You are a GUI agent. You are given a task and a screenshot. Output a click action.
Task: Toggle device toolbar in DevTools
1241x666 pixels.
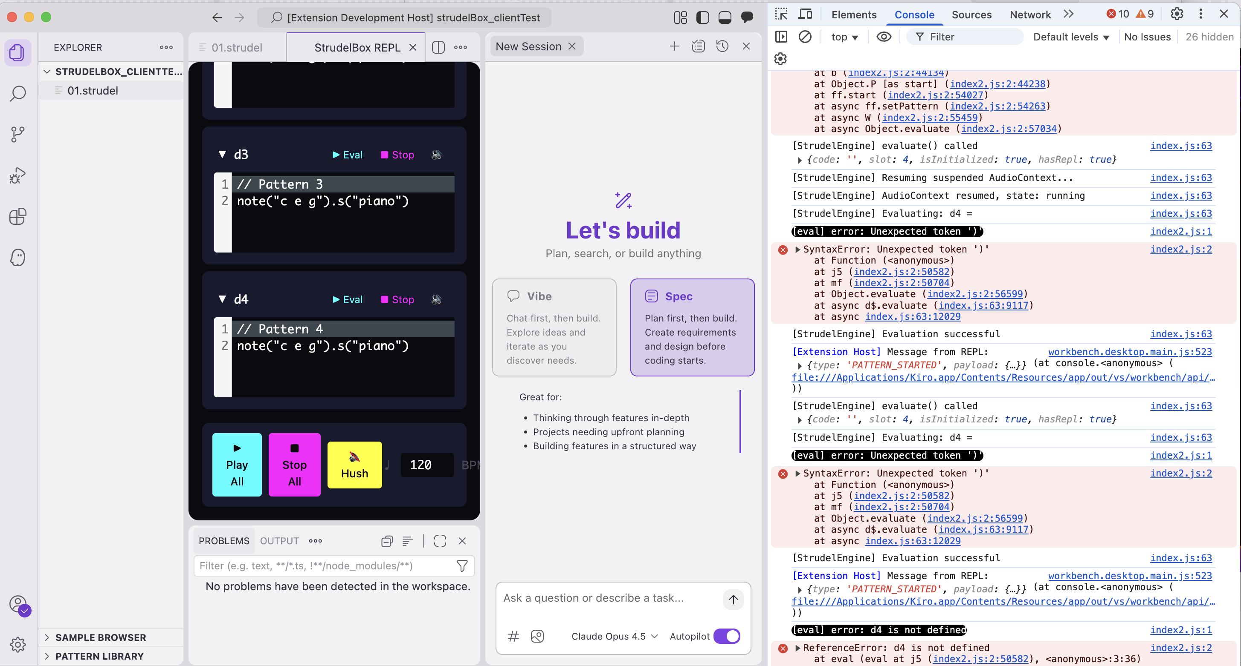click(x=805, y=14)
